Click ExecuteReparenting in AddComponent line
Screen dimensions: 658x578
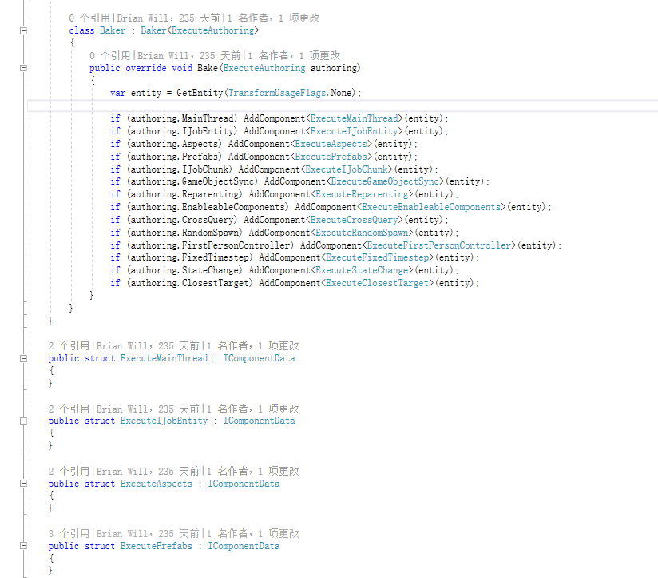click(363, 194)
